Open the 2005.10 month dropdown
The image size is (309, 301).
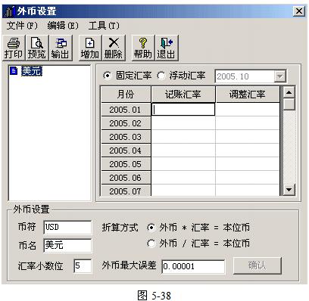280,76
